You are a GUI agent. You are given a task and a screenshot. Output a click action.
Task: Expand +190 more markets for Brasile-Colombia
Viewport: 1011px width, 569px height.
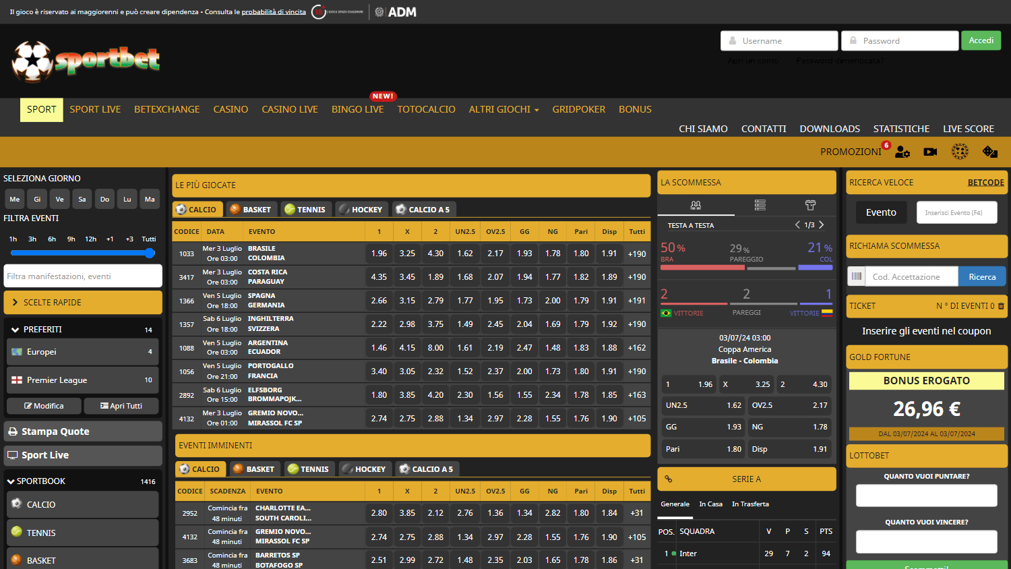[637, 253]
